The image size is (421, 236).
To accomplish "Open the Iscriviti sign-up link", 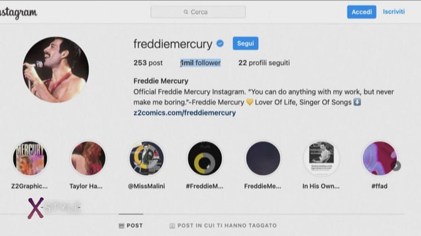I will [x=394, y=11].
